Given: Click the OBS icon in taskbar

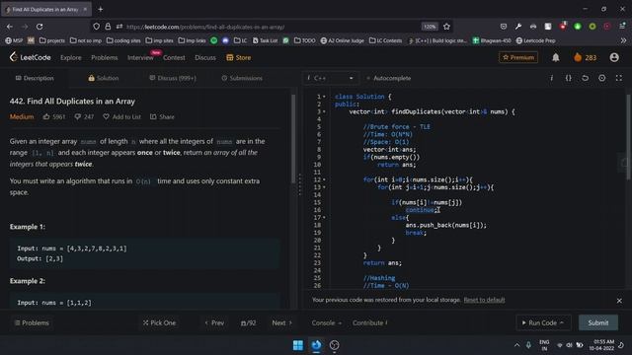Looking at the screenshot, I should coord(334,345).
